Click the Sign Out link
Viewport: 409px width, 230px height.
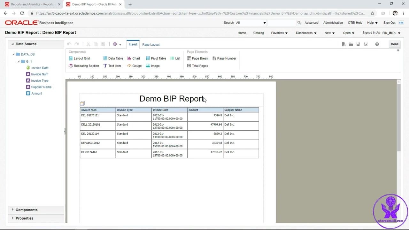coord(389,23)
